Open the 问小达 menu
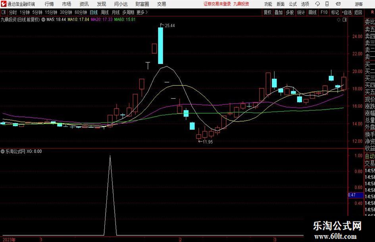 121,4
